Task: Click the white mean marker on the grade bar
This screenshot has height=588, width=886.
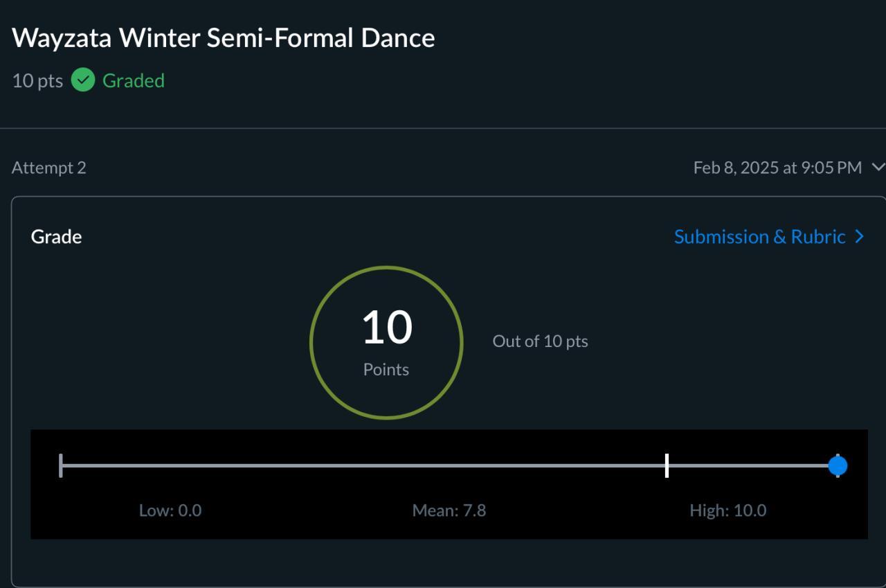Action: point(667,465)
